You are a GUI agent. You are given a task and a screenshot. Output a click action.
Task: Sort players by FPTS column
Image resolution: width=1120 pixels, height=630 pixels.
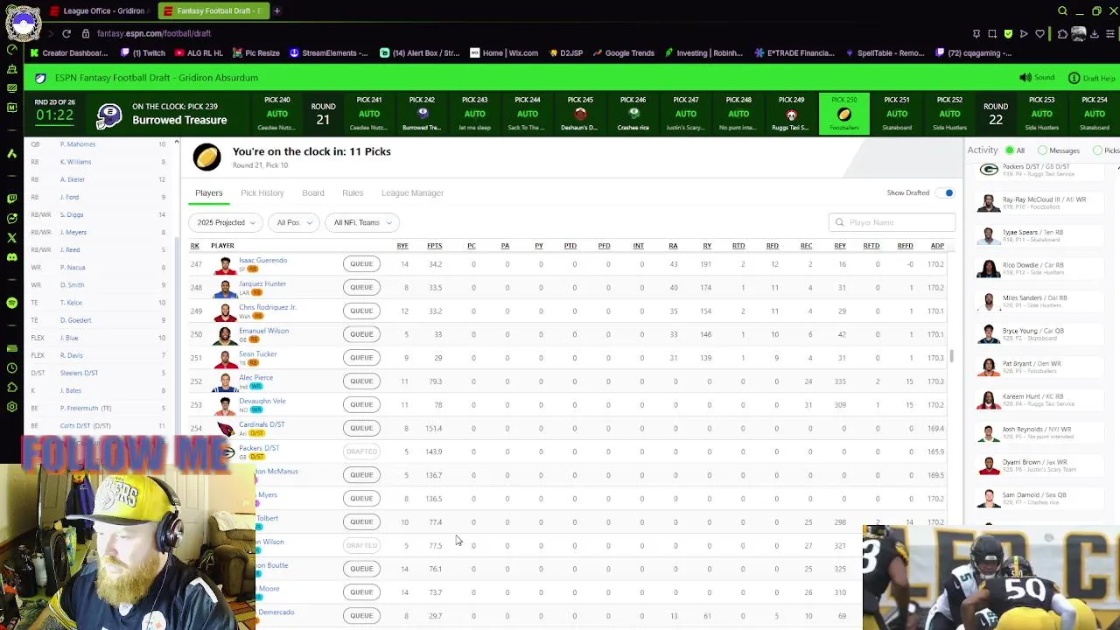(x=434, y=246)
